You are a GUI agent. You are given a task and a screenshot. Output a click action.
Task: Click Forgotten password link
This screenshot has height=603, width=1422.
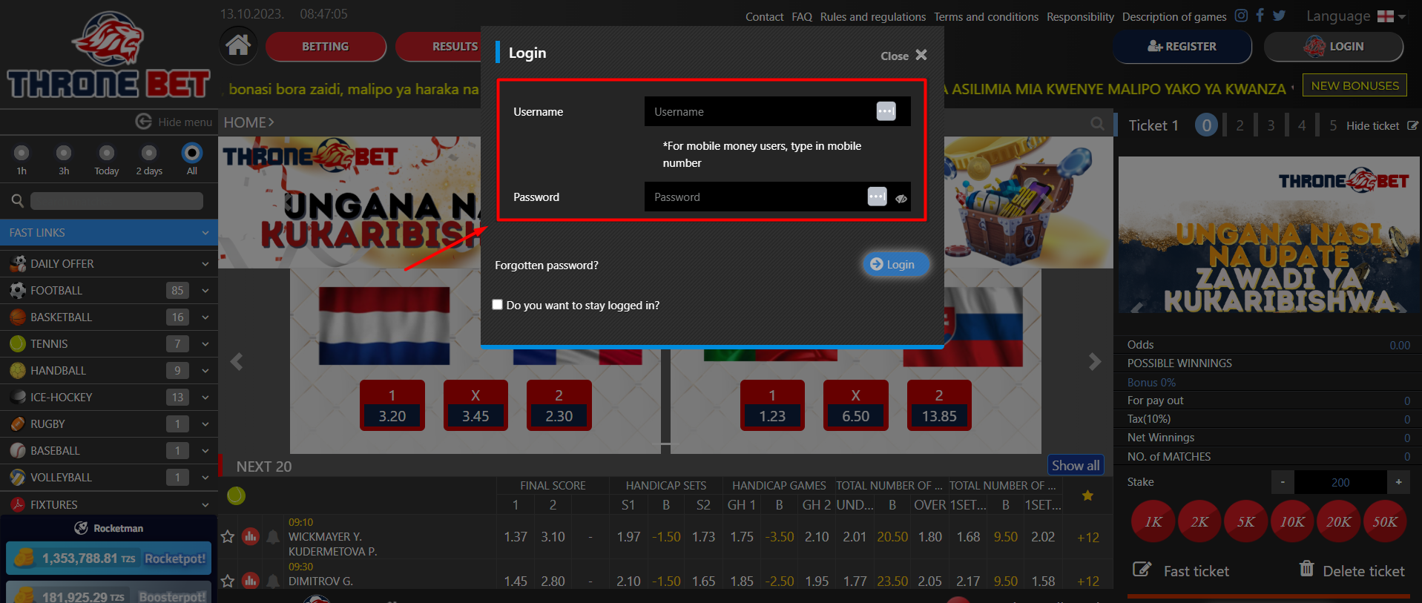(x=547, y=266)
